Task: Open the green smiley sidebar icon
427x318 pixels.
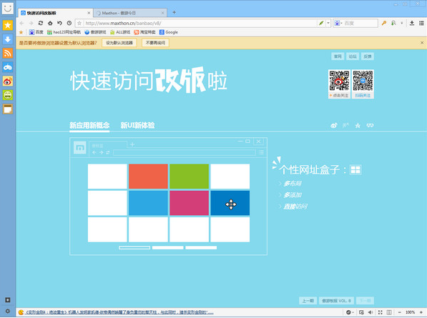Action: pyautogui.click(x=8, y=95)
